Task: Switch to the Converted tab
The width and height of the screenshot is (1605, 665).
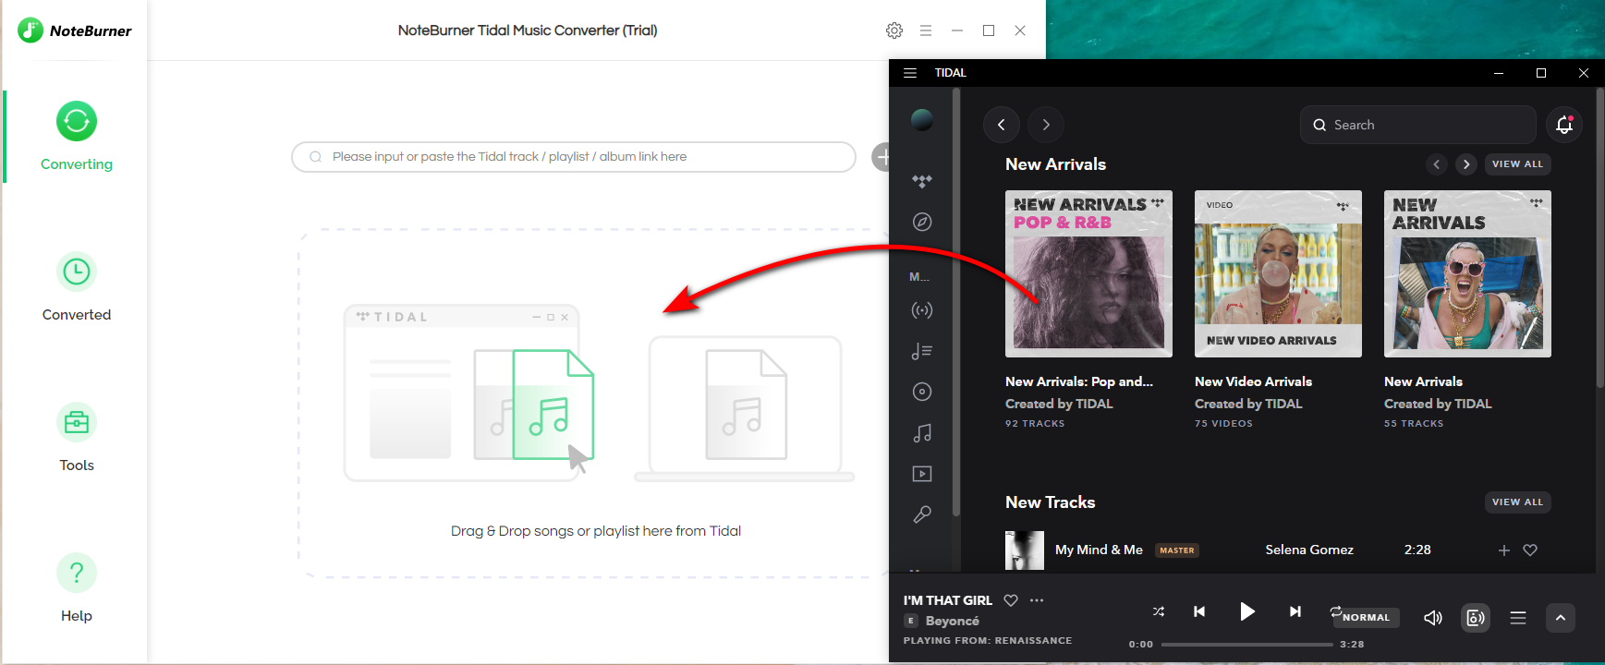Action: click(77, 286)
